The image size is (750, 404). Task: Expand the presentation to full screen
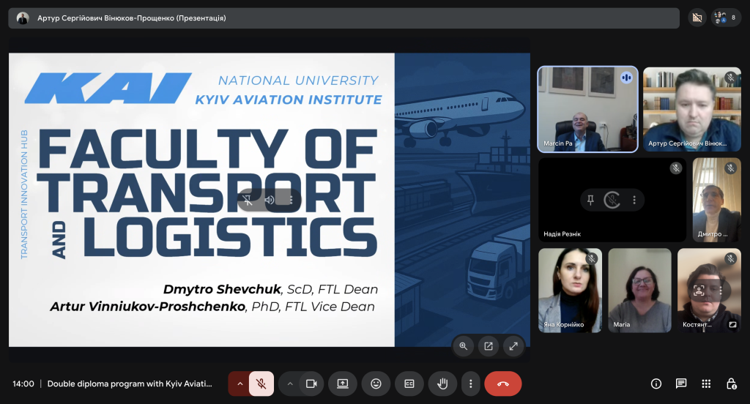[513, 346]
